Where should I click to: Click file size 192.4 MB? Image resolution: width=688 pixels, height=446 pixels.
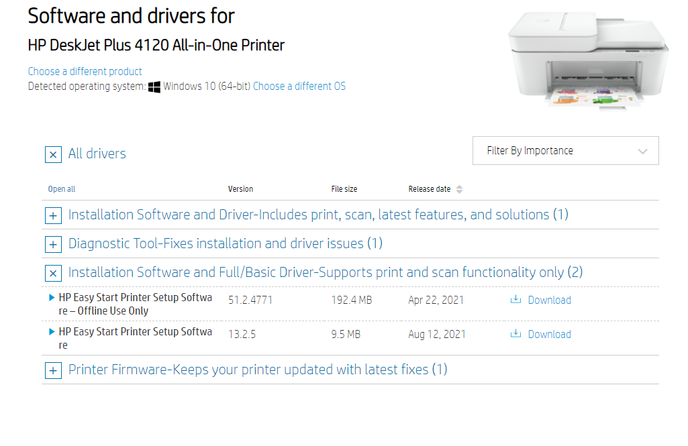pyautogui.click(x=352, y=300)
